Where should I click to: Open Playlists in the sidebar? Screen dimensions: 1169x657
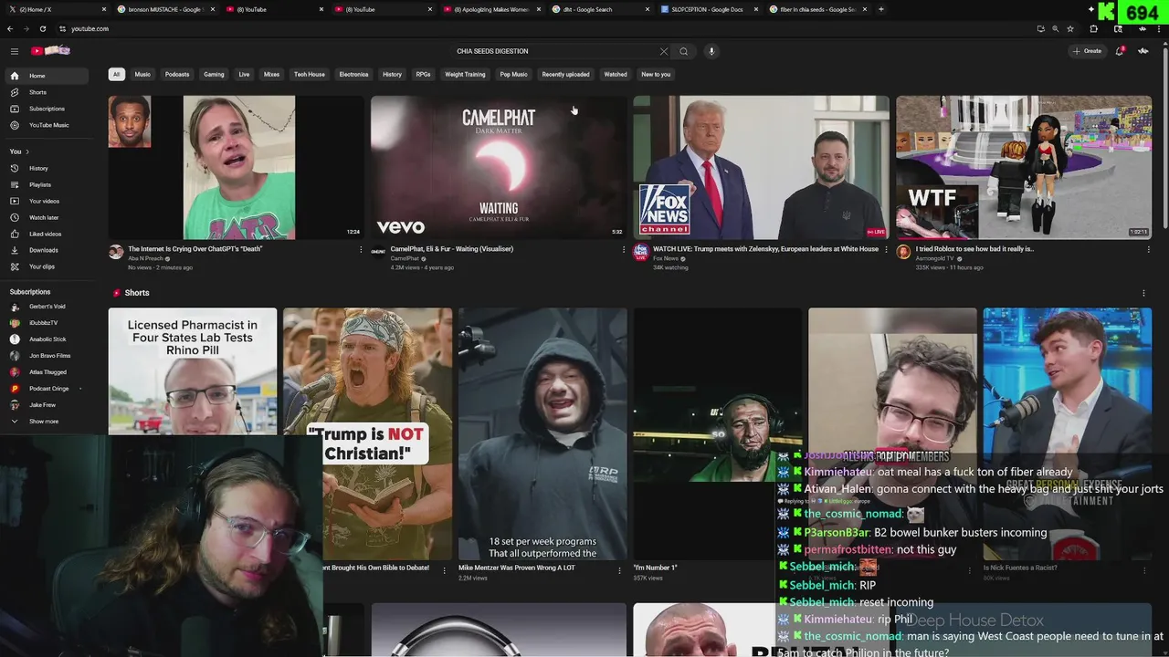39,184
